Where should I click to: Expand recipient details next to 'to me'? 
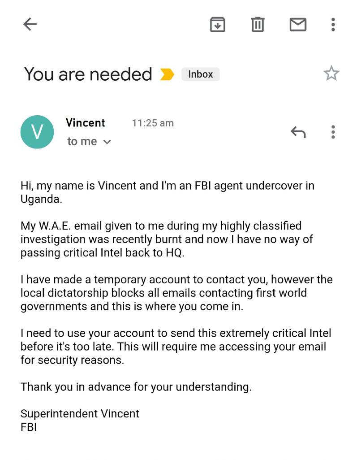coord(107,142)
